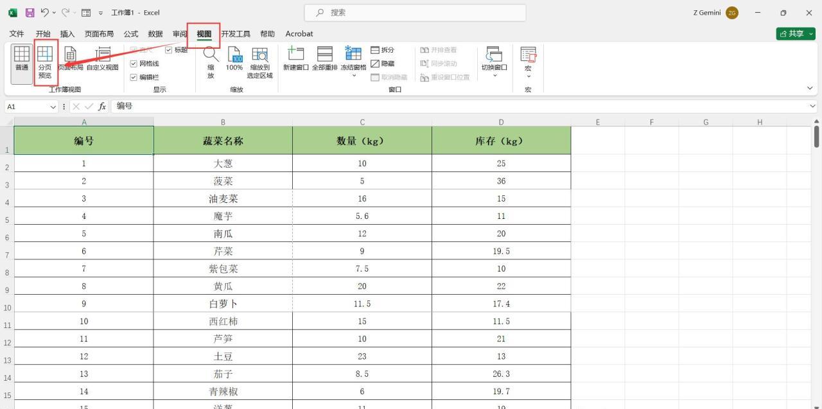The width and height of the screenshot is (822, 409).
Task: Expand the Macros dropdown arrow
Action: coord(528,76)
